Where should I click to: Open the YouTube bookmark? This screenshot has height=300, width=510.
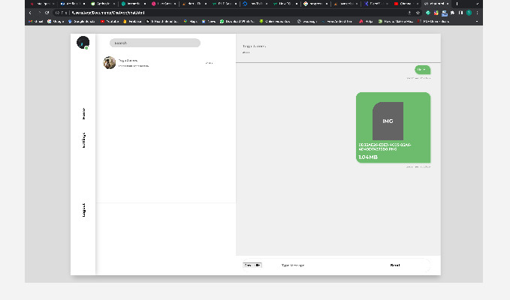(x=110, y=22)
